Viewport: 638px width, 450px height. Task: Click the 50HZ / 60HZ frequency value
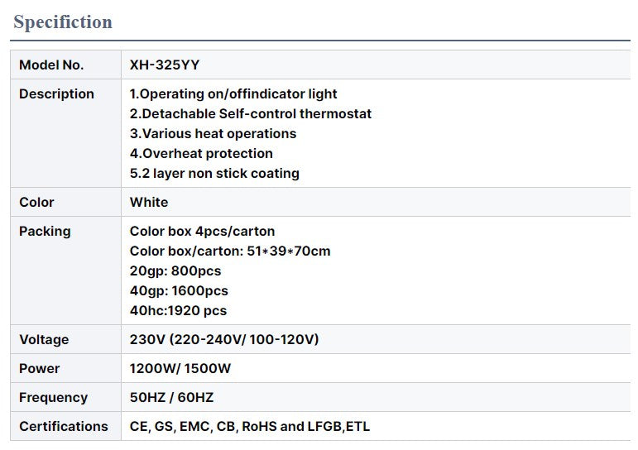tap(171, 398)
